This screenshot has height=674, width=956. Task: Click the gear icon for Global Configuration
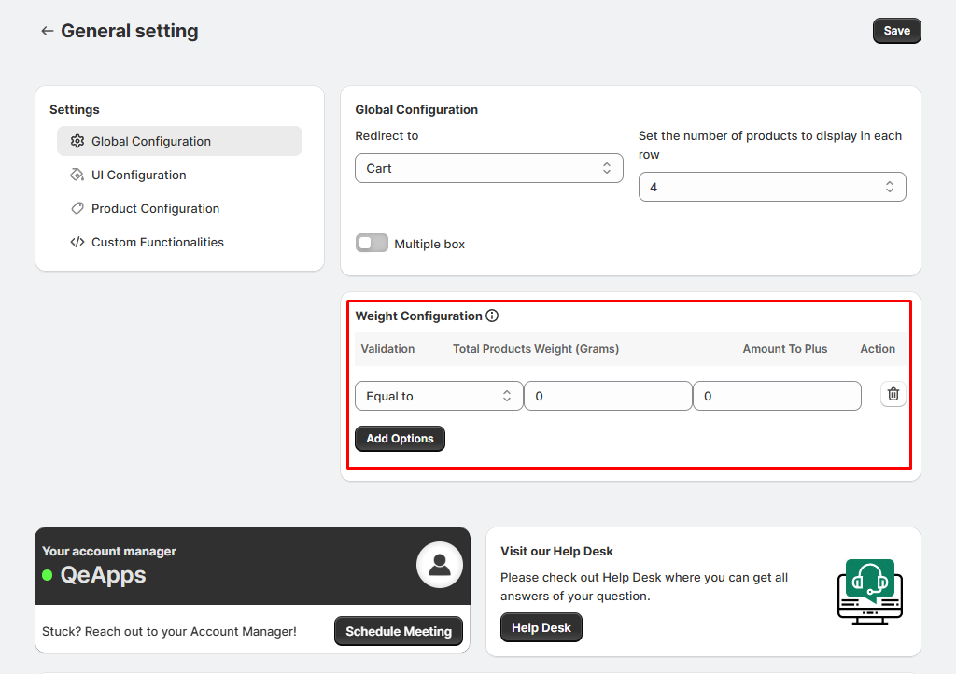pyautogui.click(x=77, y=142)
